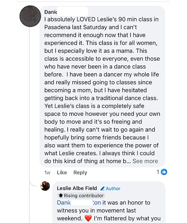Like the comment about Leslie's class

point(62,172)
